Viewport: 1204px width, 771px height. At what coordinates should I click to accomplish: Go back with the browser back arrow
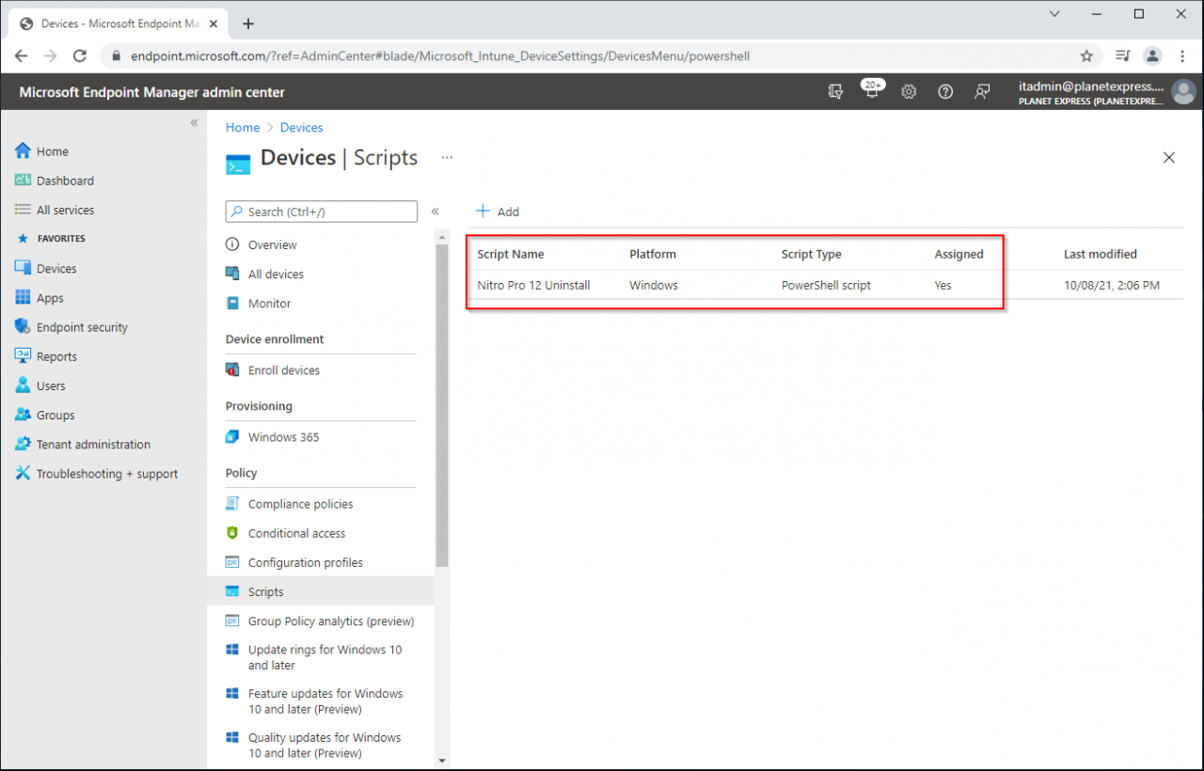point(21,56)
